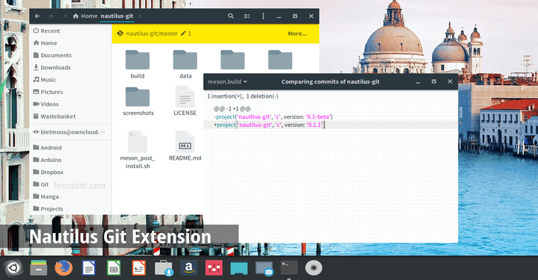Launch LibreOffice Writer from the dock
This screenshot has width=538, height=280.
(88, 267)
